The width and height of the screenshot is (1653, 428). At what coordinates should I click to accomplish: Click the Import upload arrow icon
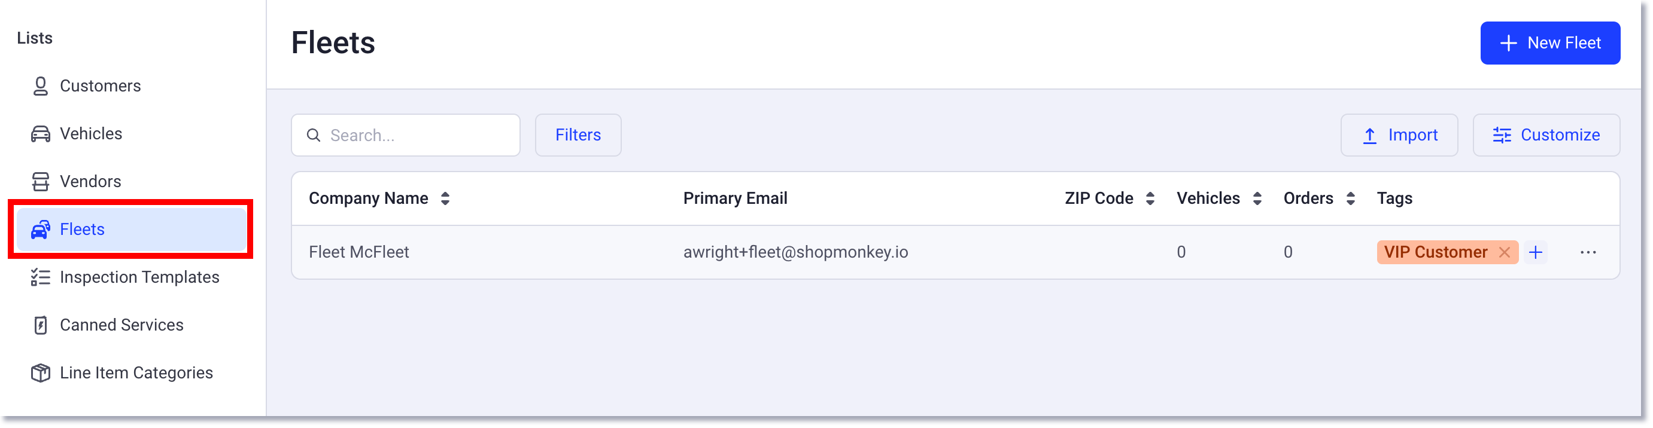coord(1369,135)
